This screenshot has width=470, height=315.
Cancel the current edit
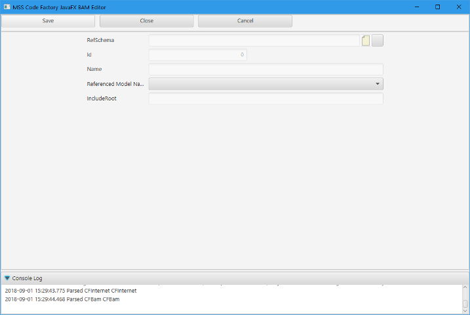[245, 21]
